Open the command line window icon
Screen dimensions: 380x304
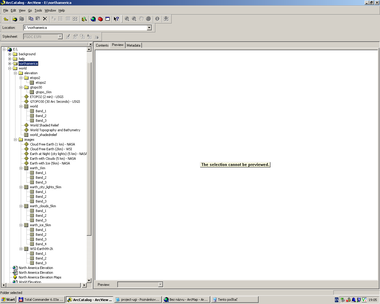tap(107, 19)
